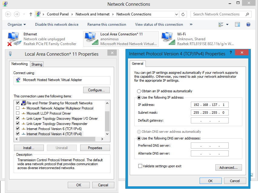The height and width of the screenshot is (193, 258).
Task: Select the Wi-Fi adapter icon
Action: (168, 39)
